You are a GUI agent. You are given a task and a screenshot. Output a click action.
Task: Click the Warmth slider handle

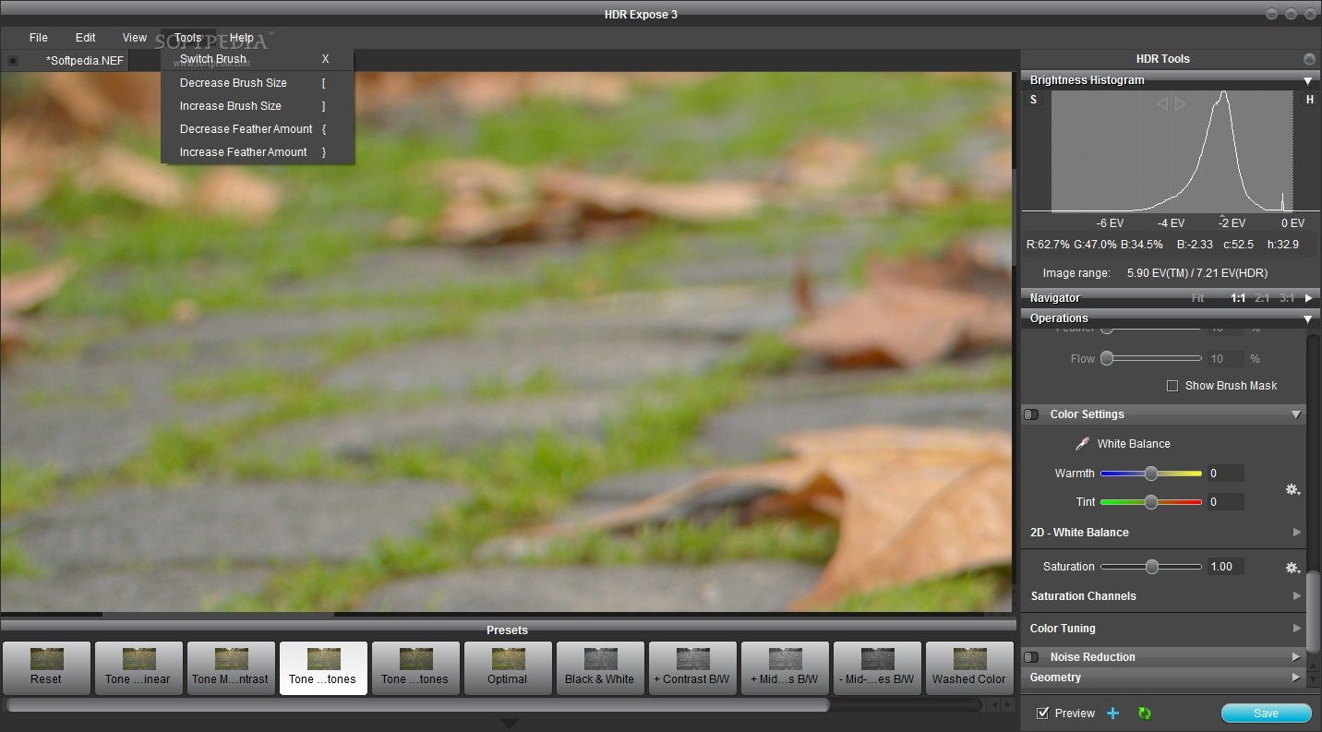(x=1151, y=474)
